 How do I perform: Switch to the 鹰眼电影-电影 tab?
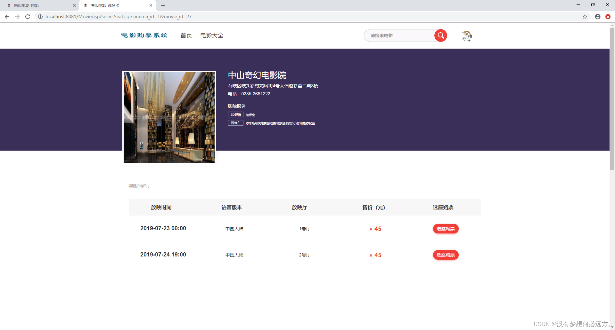click(40, 5)
